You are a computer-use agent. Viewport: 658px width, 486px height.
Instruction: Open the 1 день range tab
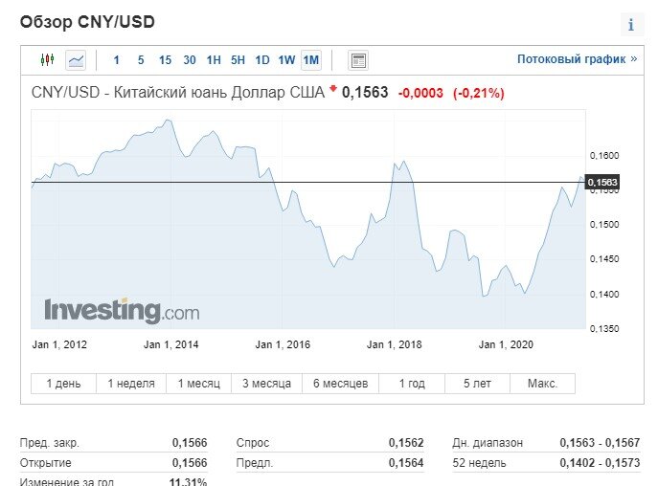point(63,384)
